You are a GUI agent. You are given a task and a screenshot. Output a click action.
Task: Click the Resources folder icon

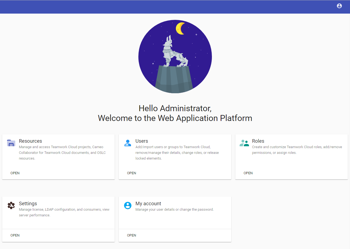point(11,143)
